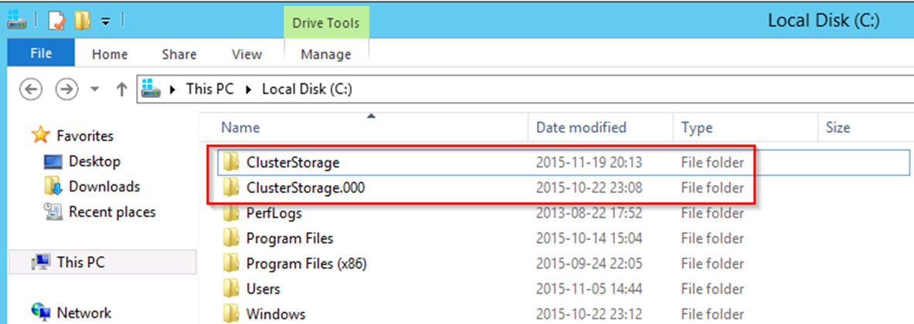Image resolution: width=914 pixels, height=324 pixels.
Task: Select the ClusterStorage.000 folder name
Action: tap(305, 188)
